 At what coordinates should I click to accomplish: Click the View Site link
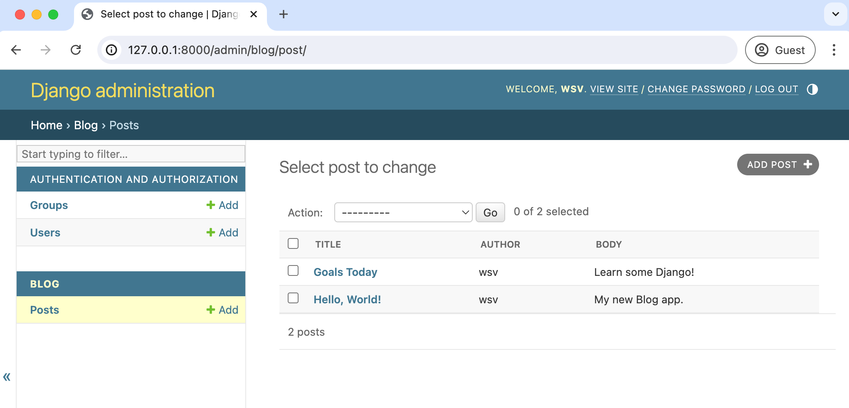614,89
